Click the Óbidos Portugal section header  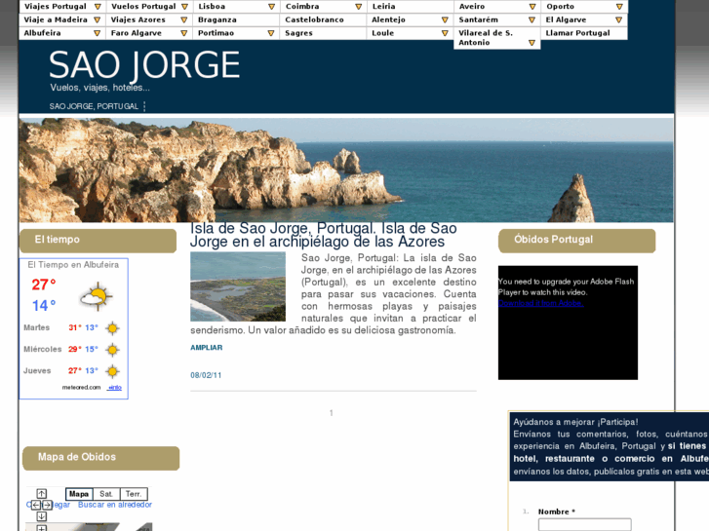coord(577,241)
